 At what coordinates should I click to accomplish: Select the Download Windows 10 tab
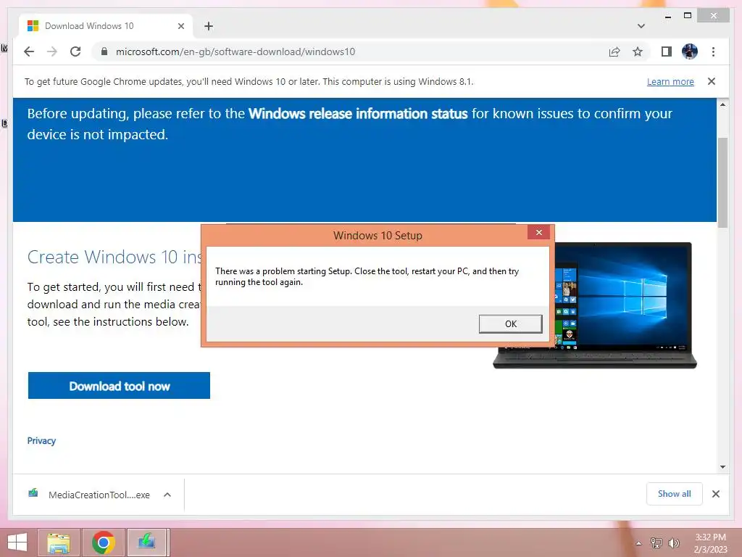(104, 26)
